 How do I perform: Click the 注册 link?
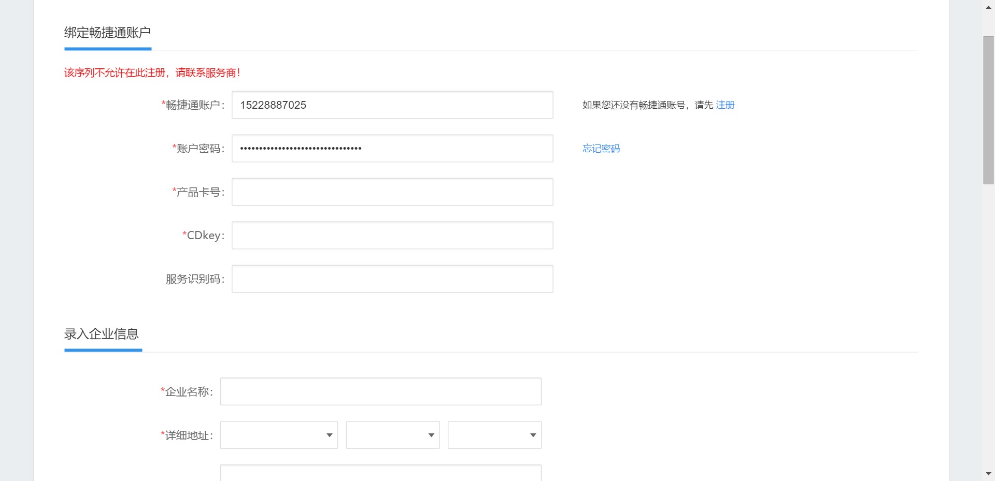pos(725,105)
